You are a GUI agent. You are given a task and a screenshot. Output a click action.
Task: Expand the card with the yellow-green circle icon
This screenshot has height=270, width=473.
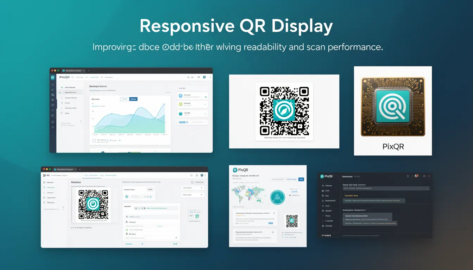coord(193,104)
